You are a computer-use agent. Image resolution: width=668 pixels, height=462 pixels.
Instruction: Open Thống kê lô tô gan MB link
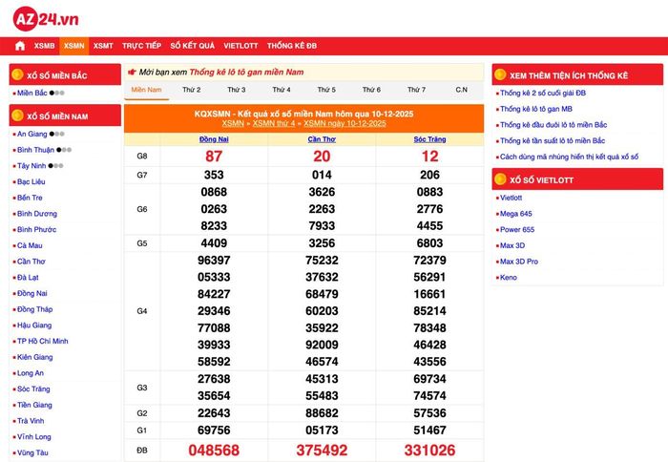(x=536, y=109)
